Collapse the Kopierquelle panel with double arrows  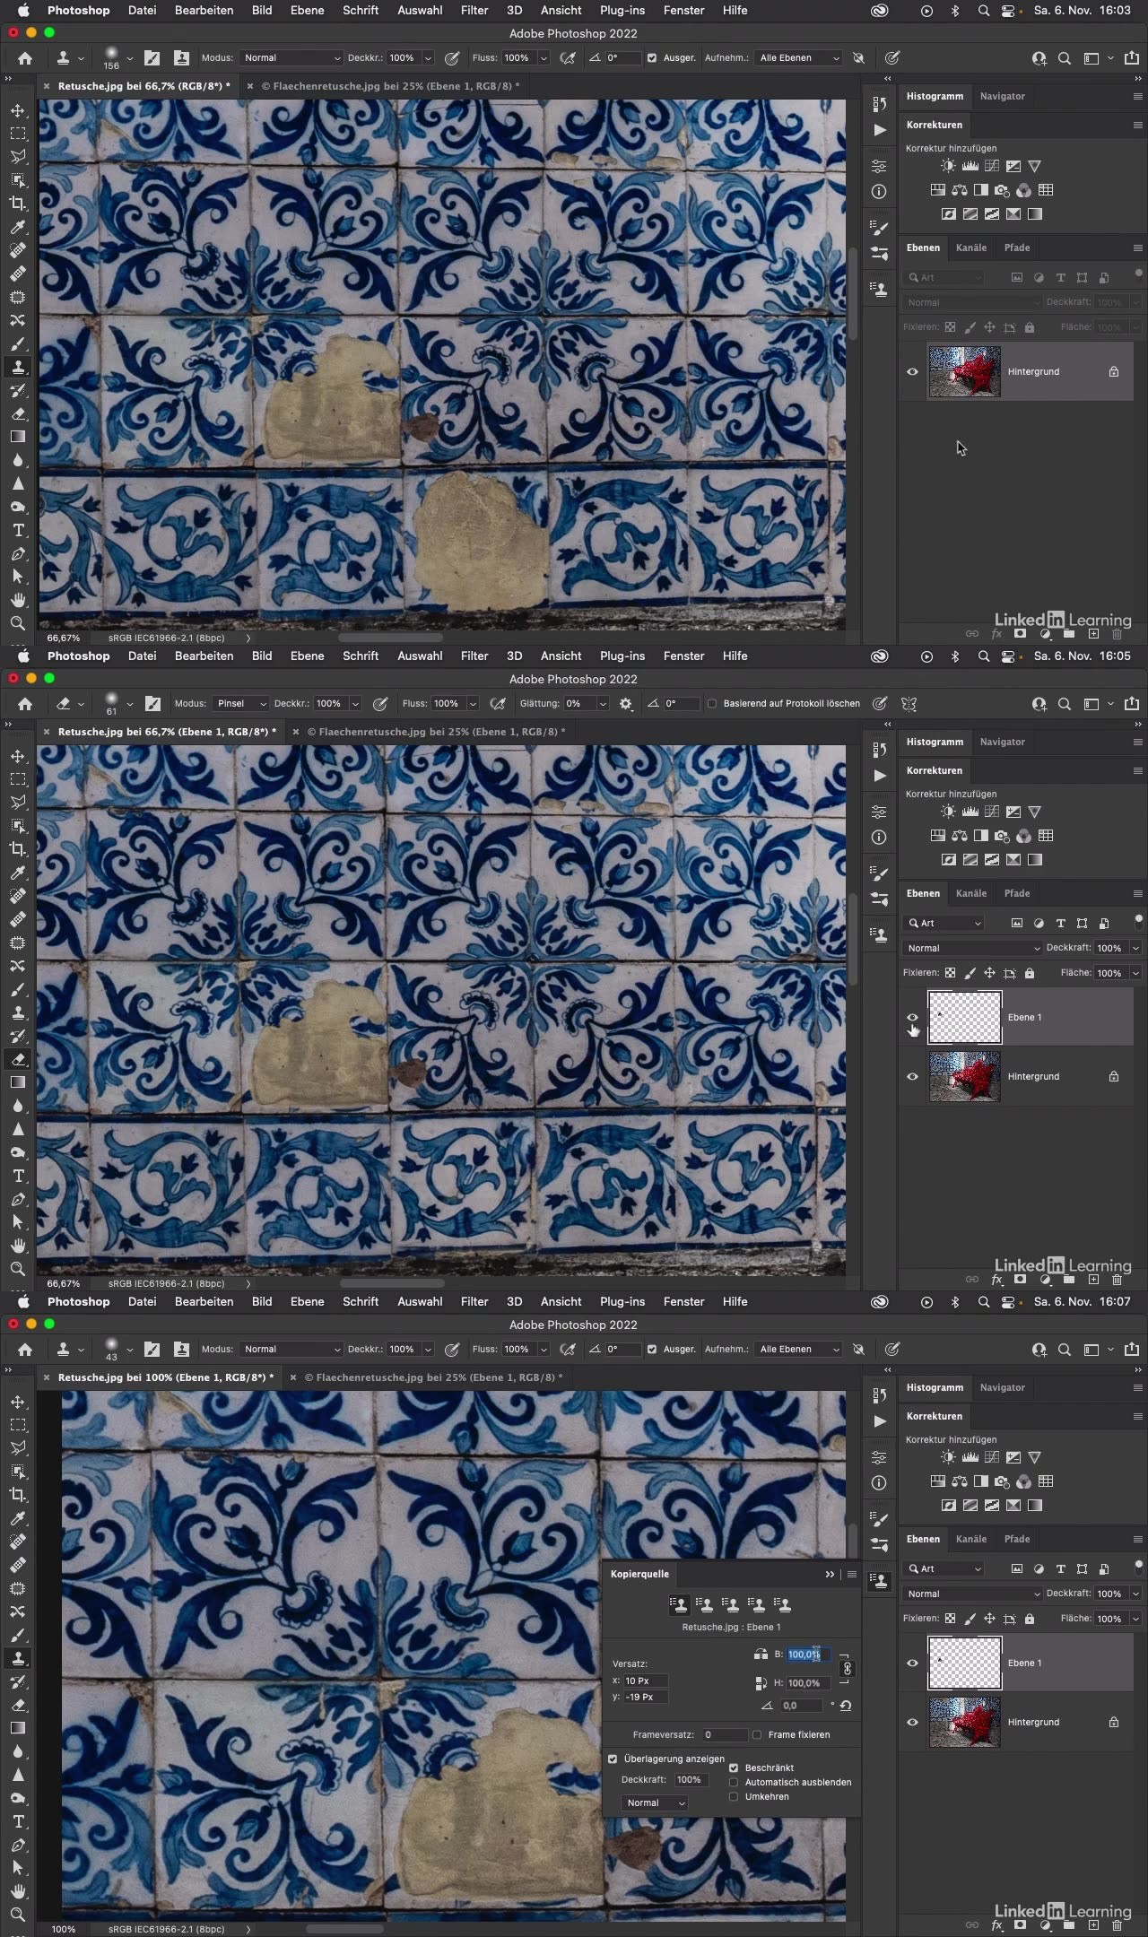coord(830,1574)
